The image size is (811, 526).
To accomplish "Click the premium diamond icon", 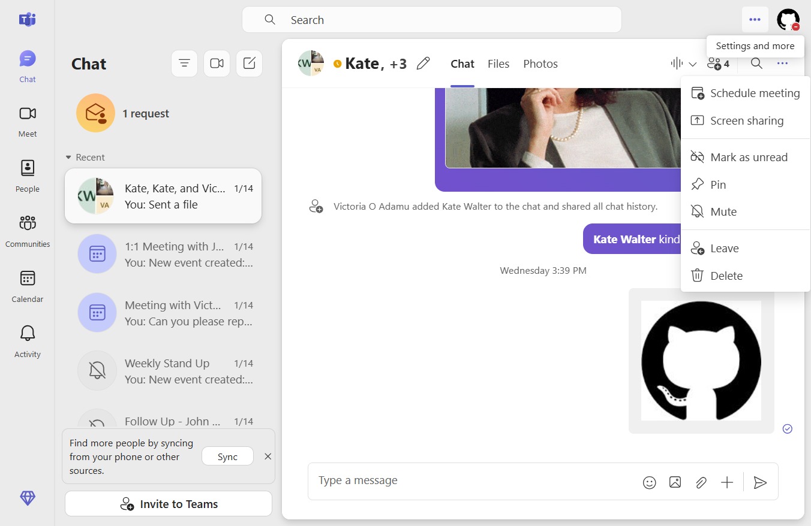I will tap(28, 498).
